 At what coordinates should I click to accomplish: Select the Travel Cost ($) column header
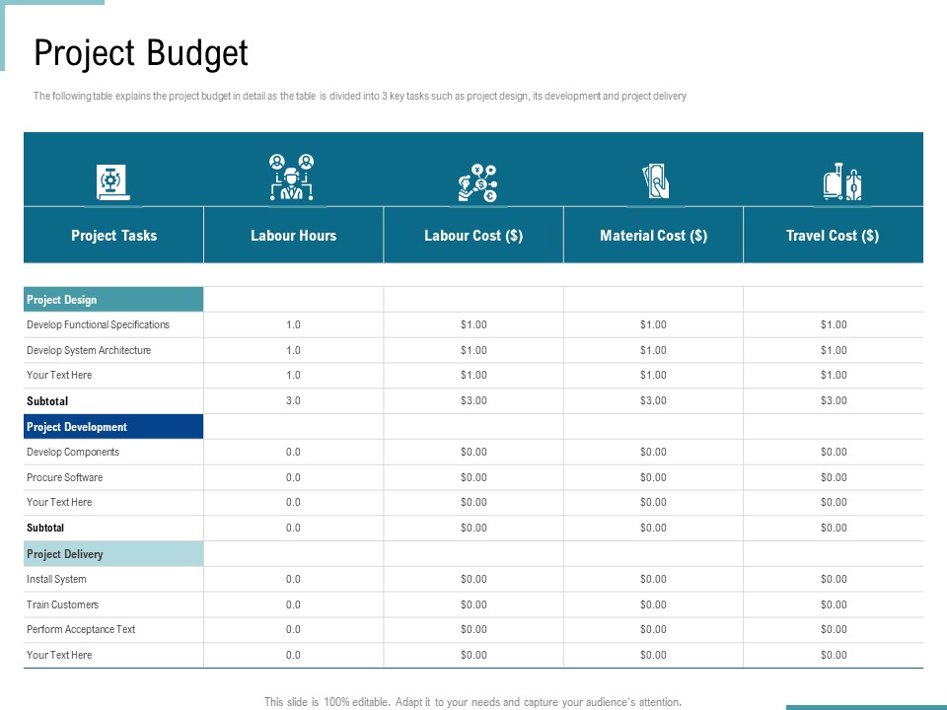click(833, 236)
